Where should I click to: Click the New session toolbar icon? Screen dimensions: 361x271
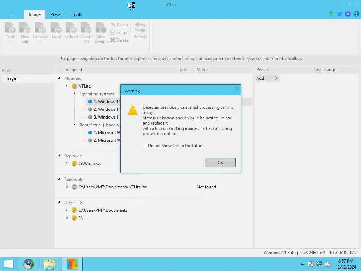tap(101, 33)
